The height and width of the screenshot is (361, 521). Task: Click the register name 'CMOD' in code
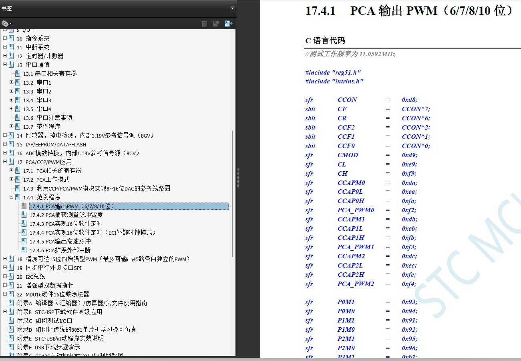(x=348, y=155)
